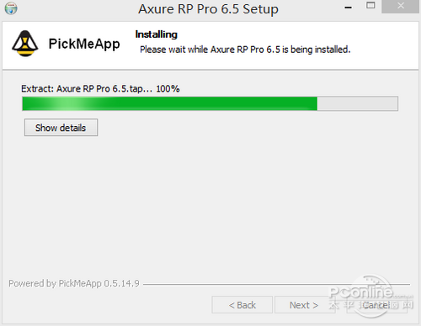Image resolution: width=421 pixels, height=326 pixels.
Task: Cancel the installation
Action: pyautogui.click(x=376, y=305)
